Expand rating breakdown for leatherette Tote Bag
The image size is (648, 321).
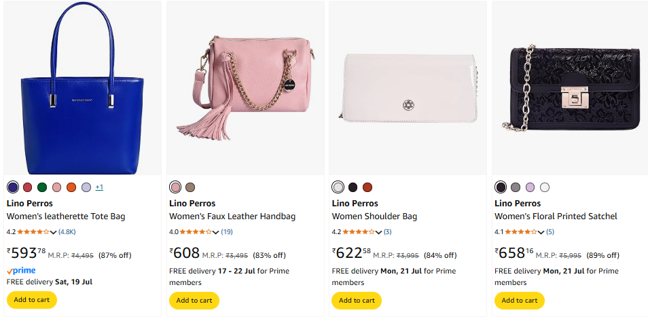pyautogui.click(x=53, y=232)
